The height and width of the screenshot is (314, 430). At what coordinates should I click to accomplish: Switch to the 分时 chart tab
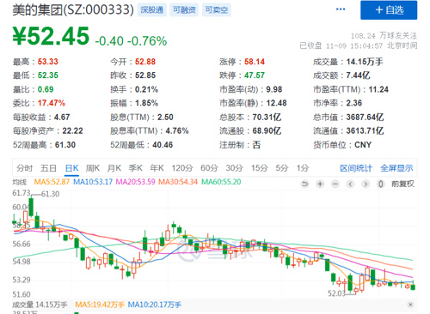coord(25,168)
